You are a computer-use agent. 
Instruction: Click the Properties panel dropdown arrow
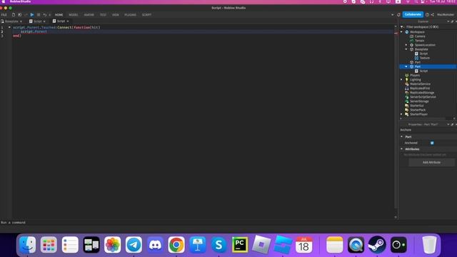pos(448,124)
